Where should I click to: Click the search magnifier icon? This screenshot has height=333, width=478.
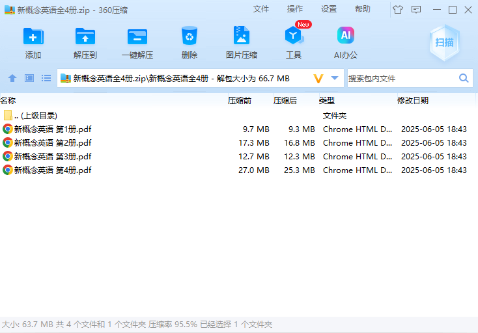coord(464,78)
